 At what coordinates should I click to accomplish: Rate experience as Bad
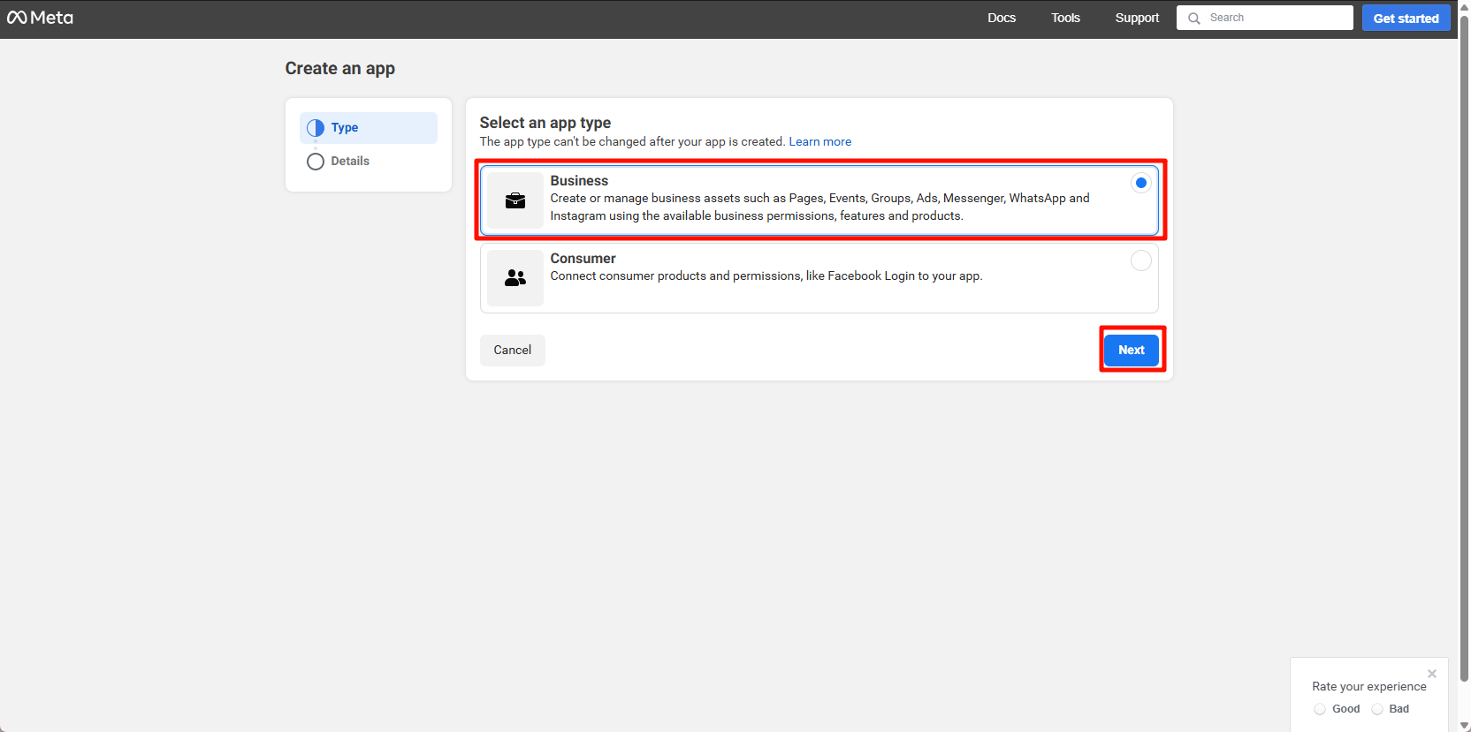[x=1377, y=709]
